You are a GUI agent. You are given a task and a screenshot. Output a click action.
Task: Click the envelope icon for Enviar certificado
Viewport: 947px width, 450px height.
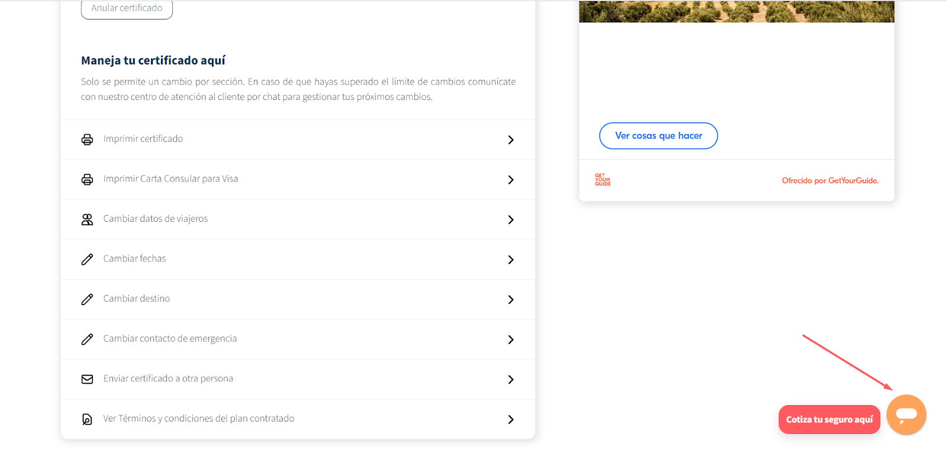point(87,379)
